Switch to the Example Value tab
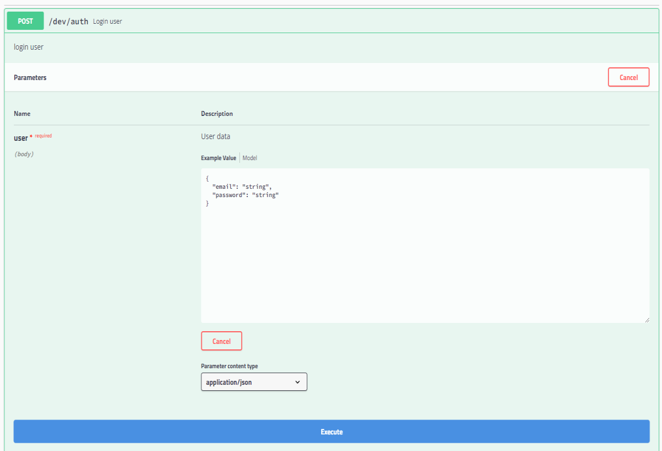The width and height of the screenshot is (662, 451). (x=218, y=158)
